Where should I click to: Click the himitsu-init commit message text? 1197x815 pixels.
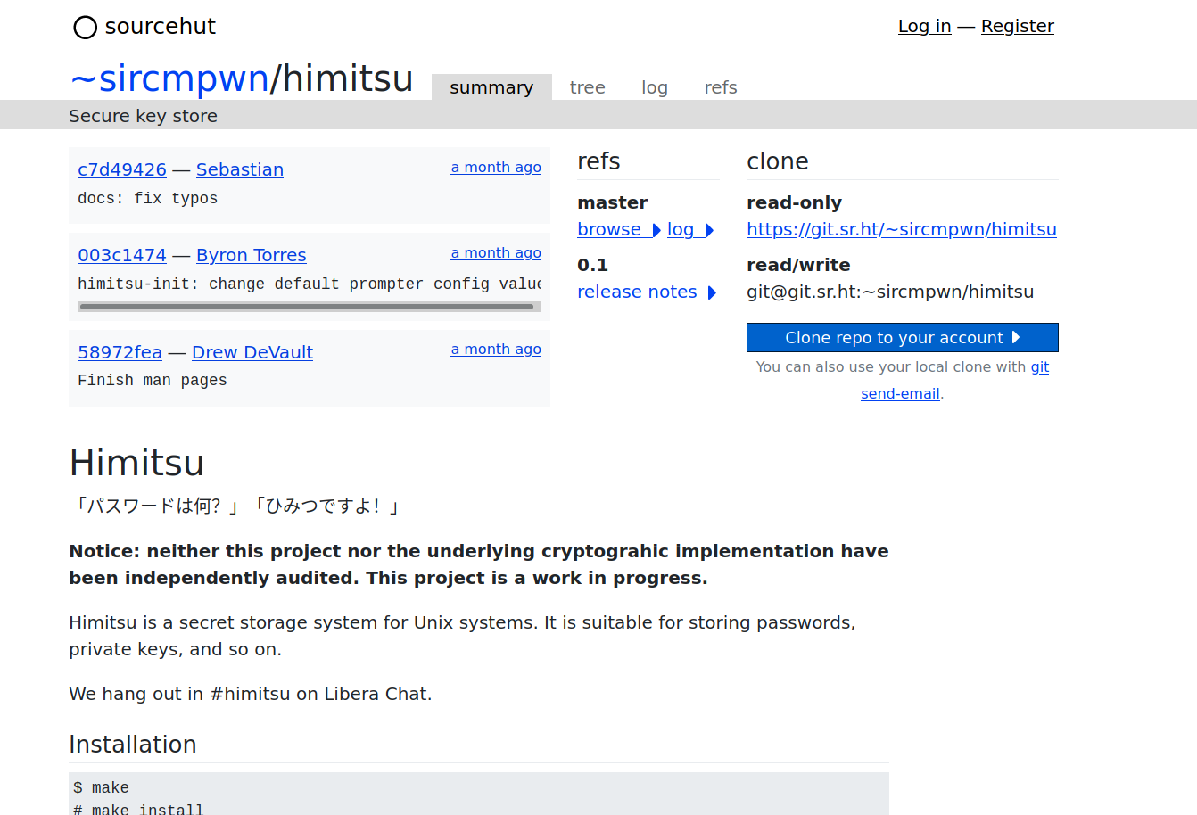click(x=310, y=284)
